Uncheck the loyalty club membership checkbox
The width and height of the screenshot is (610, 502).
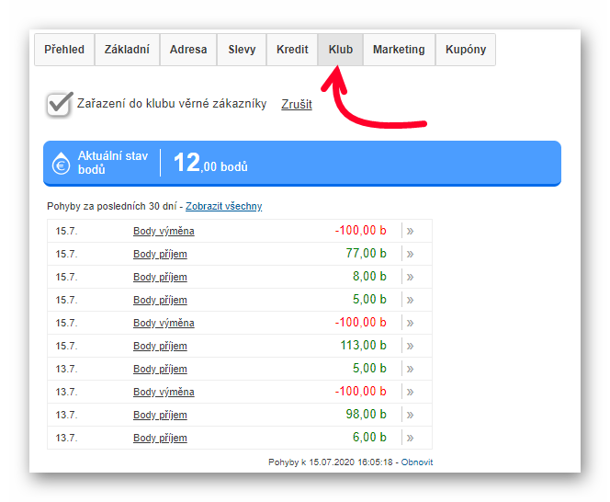(x=60, y=104)
